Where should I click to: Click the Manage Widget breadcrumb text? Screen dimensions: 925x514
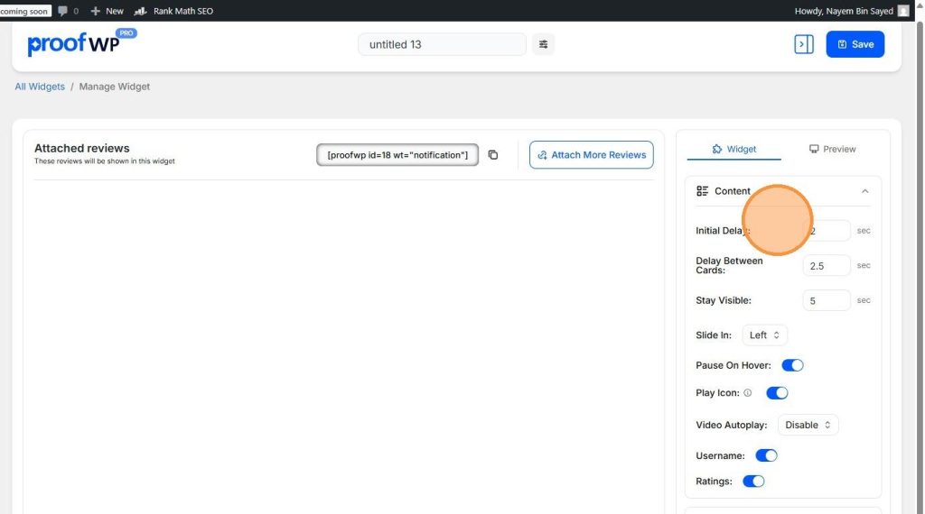(115, 87)
